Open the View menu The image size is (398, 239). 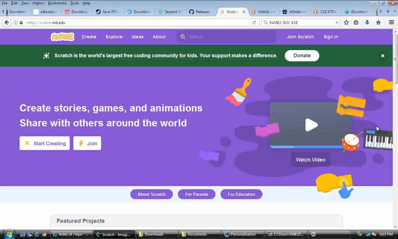click(25, 3)
